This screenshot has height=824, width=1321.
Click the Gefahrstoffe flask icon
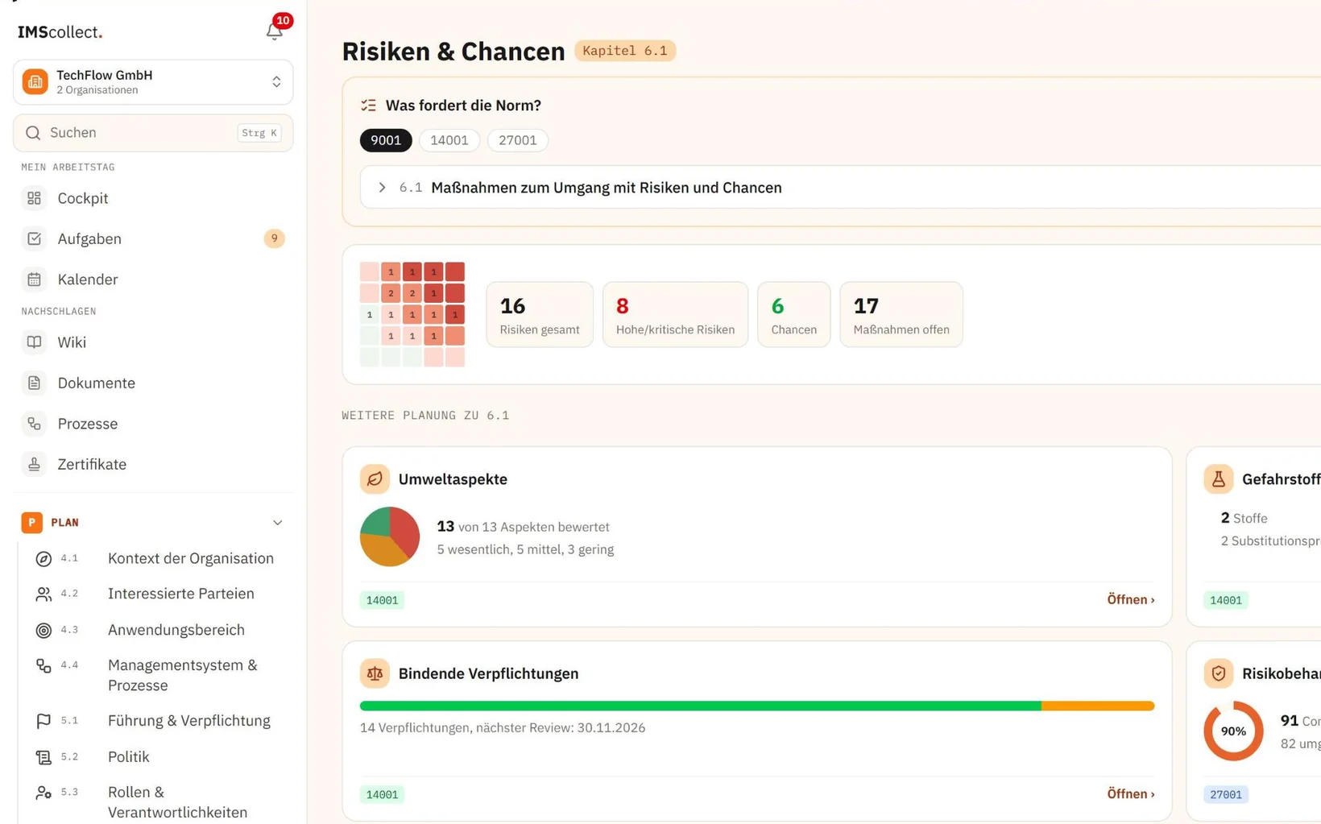1219,479
